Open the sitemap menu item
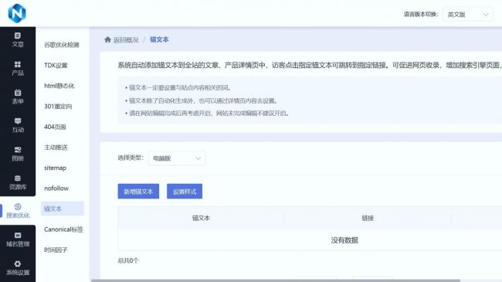 coord(55,168)
